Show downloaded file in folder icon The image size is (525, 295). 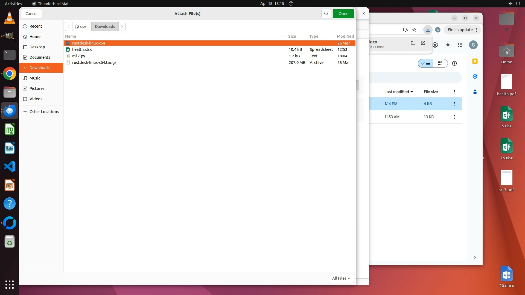pos(413,43)
